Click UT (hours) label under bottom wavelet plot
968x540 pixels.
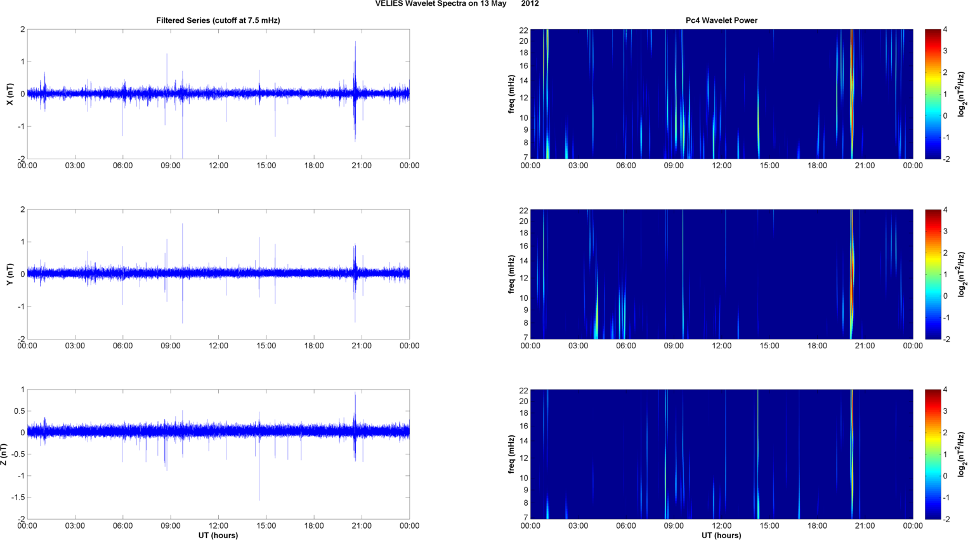pos(721,536)
